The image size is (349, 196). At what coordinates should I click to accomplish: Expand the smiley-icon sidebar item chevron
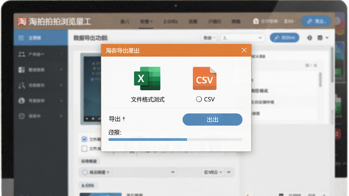tap(61, 116)
